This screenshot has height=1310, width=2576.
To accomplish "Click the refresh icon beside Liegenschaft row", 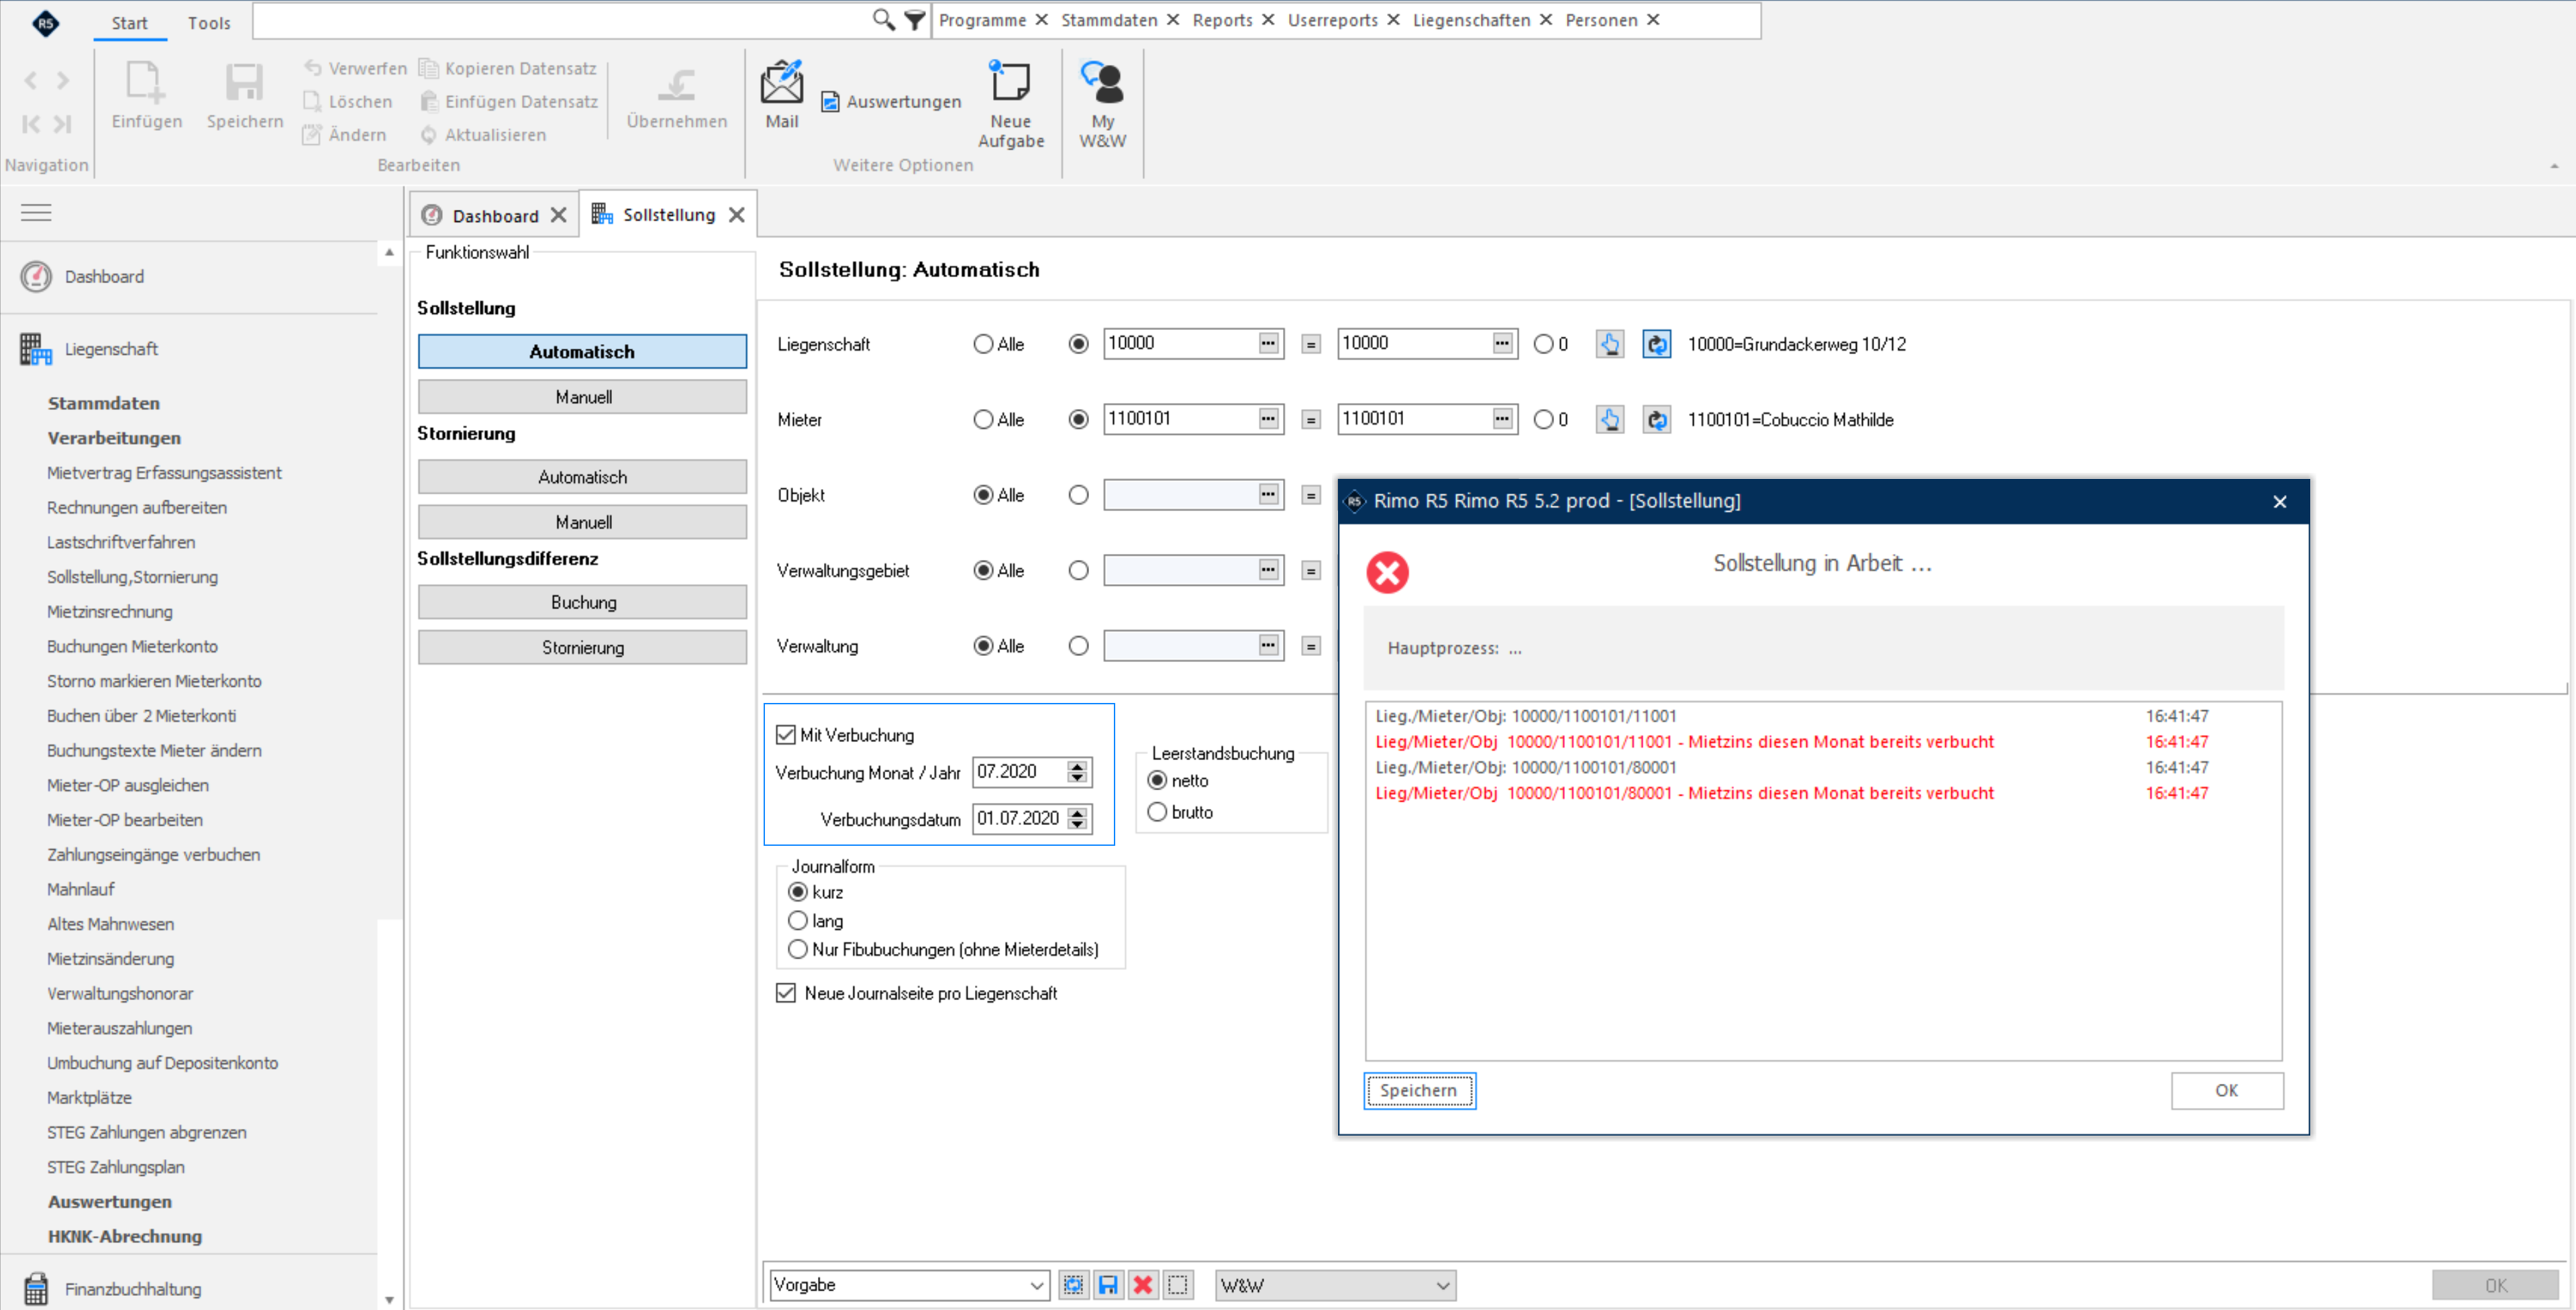I will click(x=1656, y=344).
